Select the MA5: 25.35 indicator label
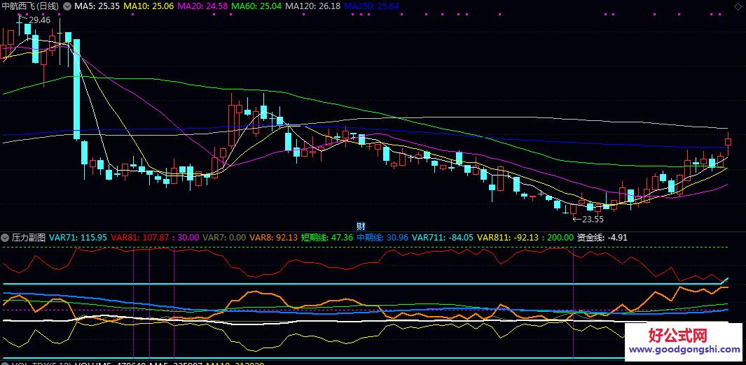 [96, 6]
